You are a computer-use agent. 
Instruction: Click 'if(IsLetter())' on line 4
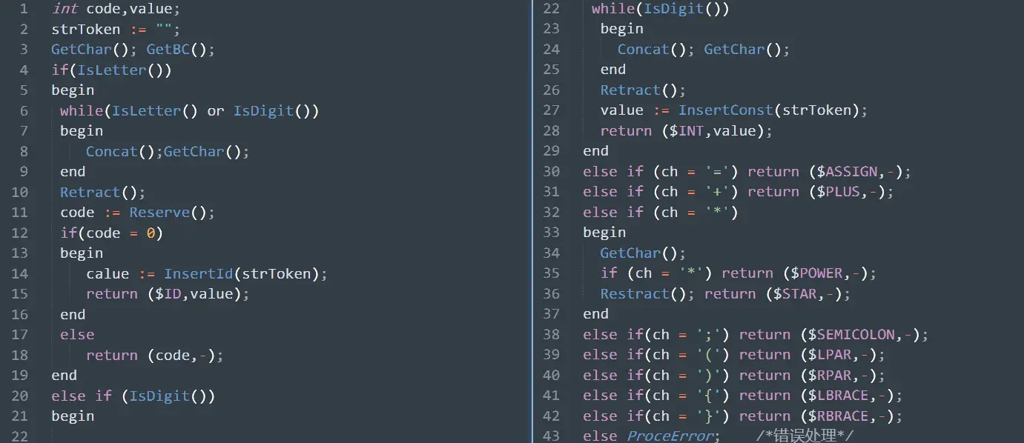point(112,70)
